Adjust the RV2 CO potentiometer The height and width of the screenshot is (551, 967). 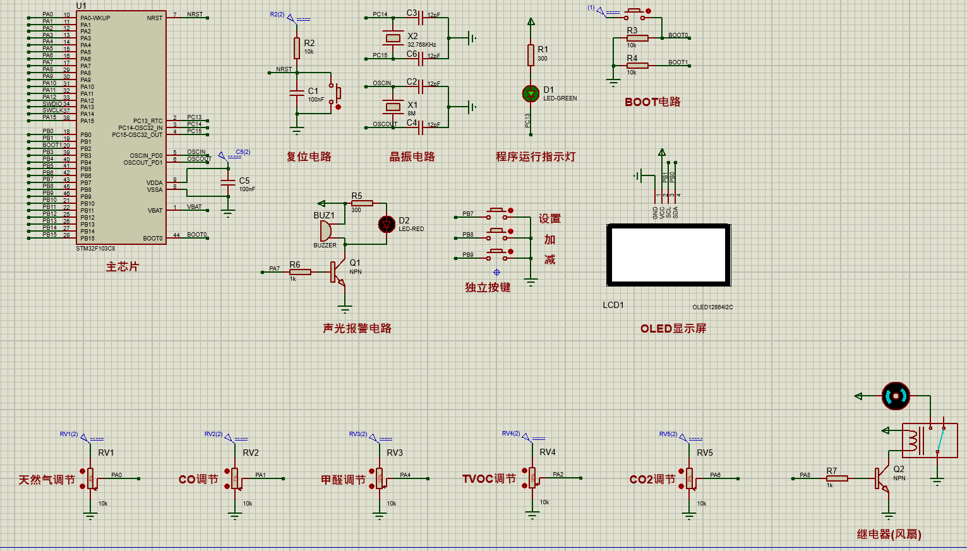pyautogui.click(x=236, y=478)
